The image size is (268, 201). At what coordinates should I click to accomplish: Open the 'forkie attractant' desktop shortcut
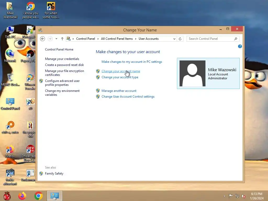pos(10,177)
